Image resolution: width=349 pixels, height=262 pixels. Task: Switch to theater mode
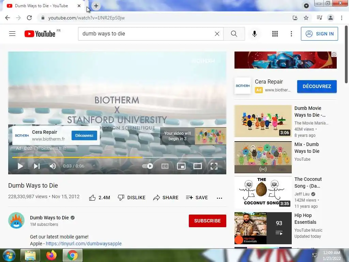[x=198, y=166]
